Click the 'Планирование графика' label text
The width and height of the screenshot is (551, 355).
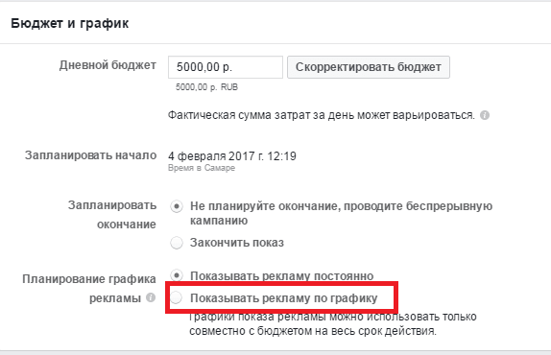pos(89,279)
